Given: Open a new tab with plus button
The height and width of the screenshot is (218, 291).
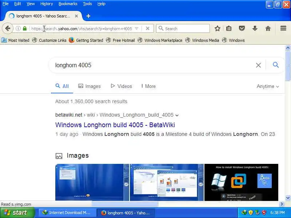Looking at the screenshot, I should 88,16.
